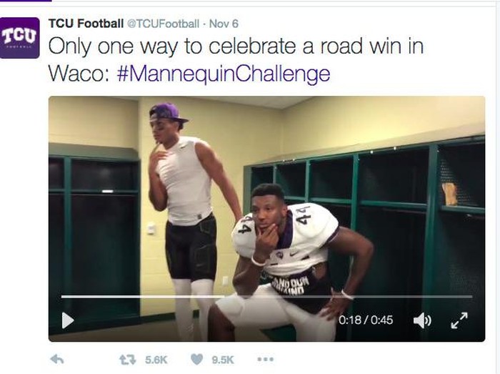Click the reply arrow icon
500x374 pixels.
click(57, 360)
